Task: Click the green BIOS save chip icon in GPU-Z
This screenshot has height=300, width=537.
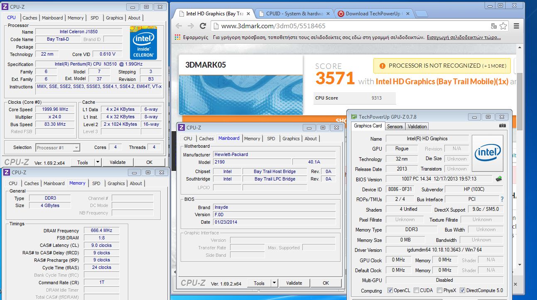Action: [x=499, y=179]
